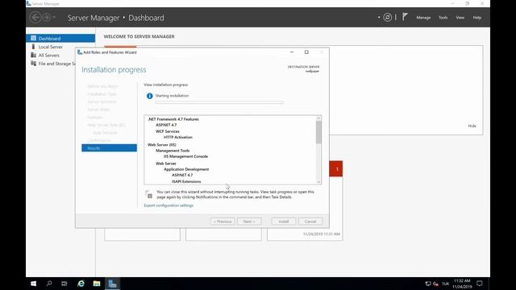Click the Export configuration settings link
The image size is (516, 290).
[x=169, y=205]
